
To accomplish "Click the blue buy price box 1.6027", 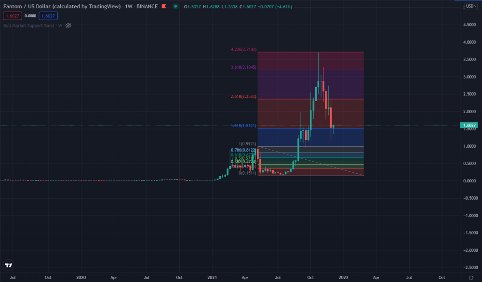I will [48, 16].
